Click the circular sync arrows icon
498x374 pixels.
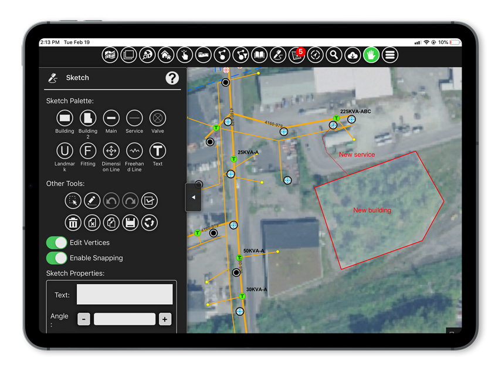point(149,223)
